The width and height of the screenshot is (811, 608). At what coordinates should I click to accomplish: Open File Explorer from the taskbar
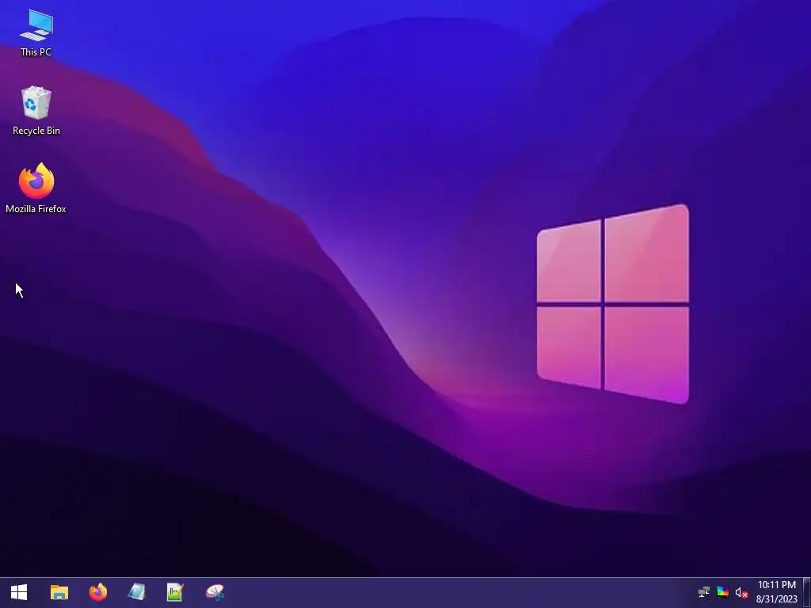click(x=59, y=592)
